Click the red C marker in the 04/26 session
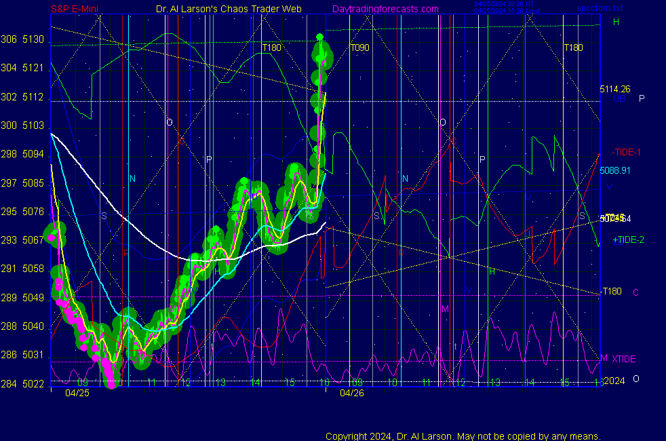Screen dimensions: 666x441 [x=454, y=141]
